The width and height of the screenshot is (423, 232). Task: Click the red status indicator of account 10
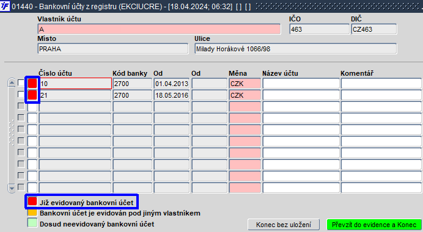[32, 83]
